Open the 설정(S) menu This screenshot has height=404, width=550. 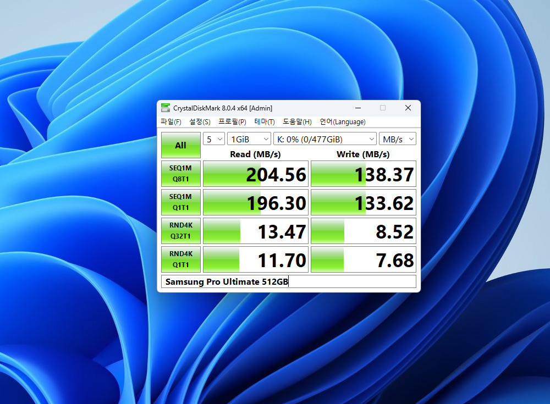pyautogui.click(x=200, y=121)
